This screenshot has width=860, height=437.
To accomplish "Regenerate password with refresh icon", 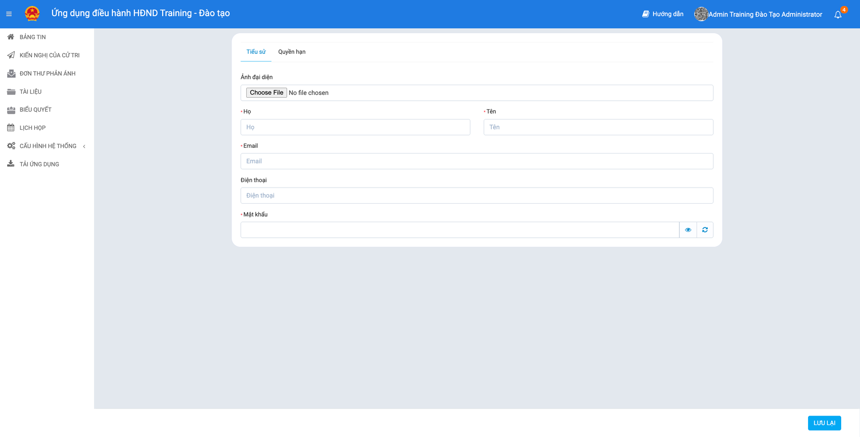I will click(x=705, y=230).
